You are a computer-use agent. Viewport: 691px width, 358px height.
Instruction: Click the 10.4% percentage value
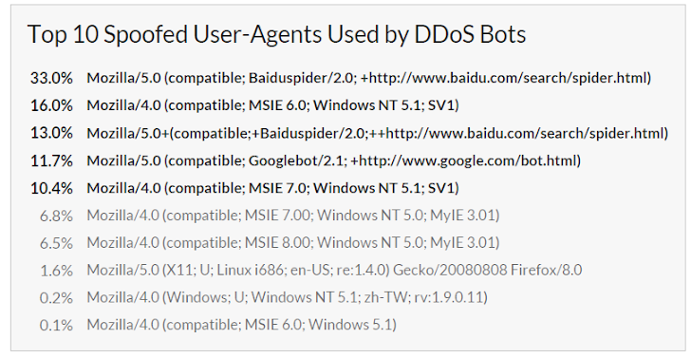pos(51,188)
